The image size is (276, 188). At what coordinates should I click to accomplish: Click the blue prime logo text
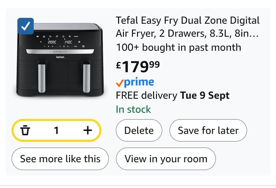[139, 82]
